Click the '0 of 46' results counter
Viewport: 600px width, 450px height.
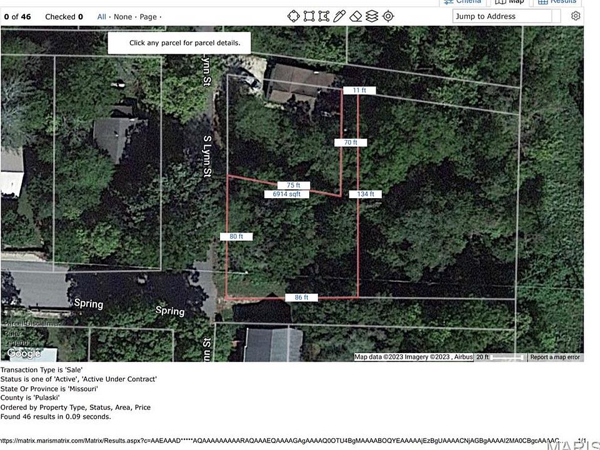(17, 17)
